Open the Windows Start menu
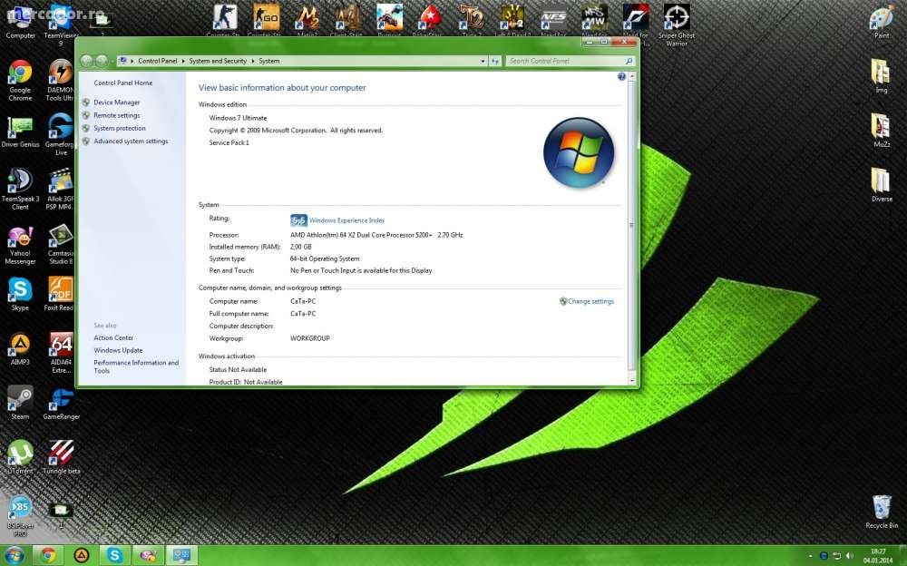Screen dimensions: 907x566 click(x=15, y=555)
